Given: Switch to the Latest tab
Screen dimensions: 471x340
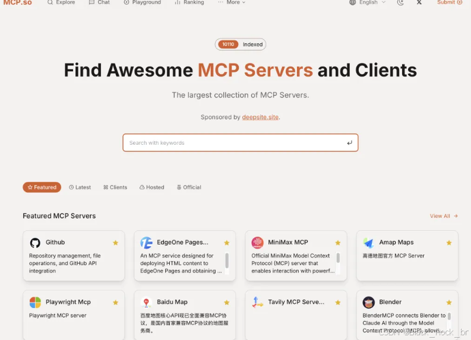Looking at the screenshot, I should coord(80,188).
